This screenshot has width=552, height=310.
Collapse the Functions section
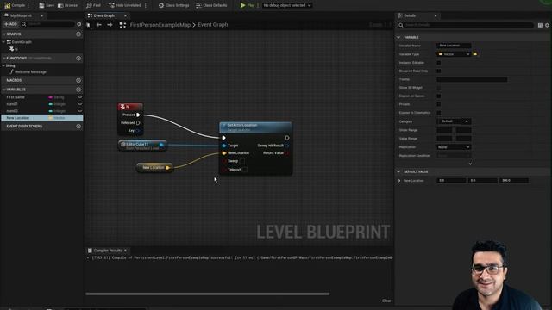[x=3, y=58]
